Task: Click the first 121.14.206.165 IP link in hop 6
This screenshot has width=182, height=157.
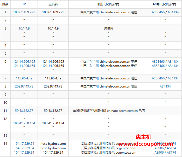Action: click(24, 62)
